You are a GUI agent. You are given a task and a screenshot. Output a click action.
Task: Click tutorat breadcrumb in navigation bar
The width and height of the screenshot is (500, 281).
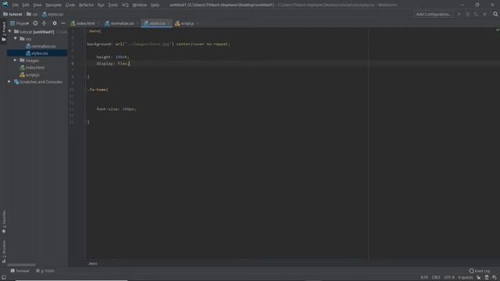(x=12, y=14)
